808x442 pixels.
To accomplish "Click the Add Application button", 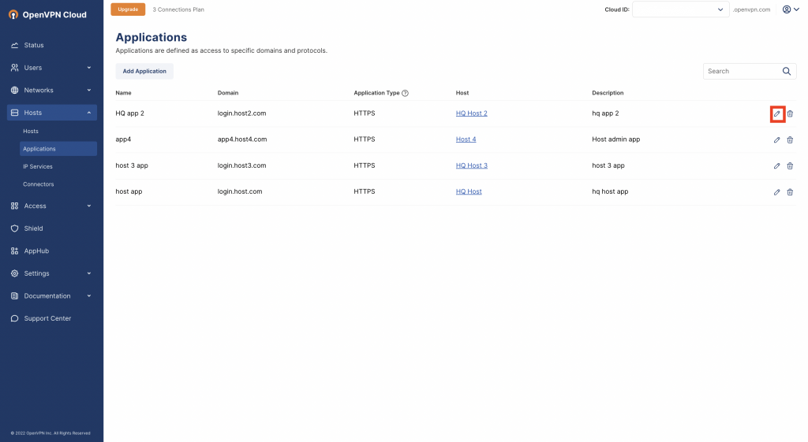I will click(x=144, y=71).
